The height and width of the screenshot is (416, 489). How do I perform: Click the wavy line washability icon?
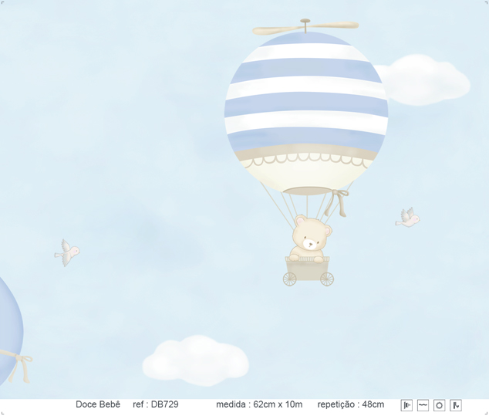(423, 405)
